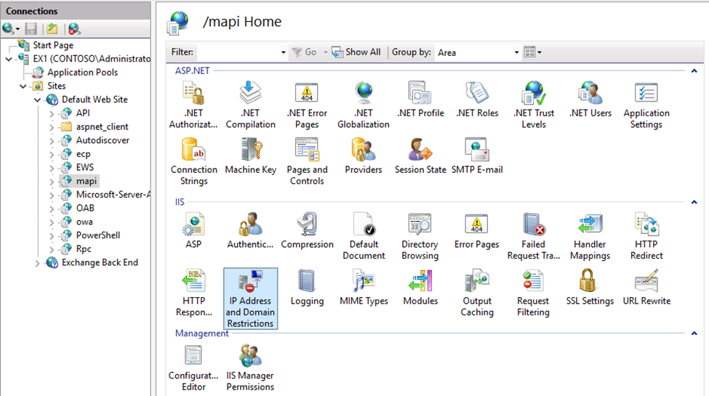Open Request Filtering feature
This screenshot has width=709, height=396.
click(533, 293)
